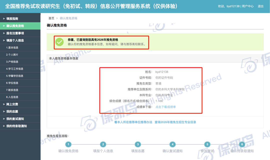The image size is (270, 160).
Task: Click step 3 circle for 填报志愿
Action: pos(137,144)
